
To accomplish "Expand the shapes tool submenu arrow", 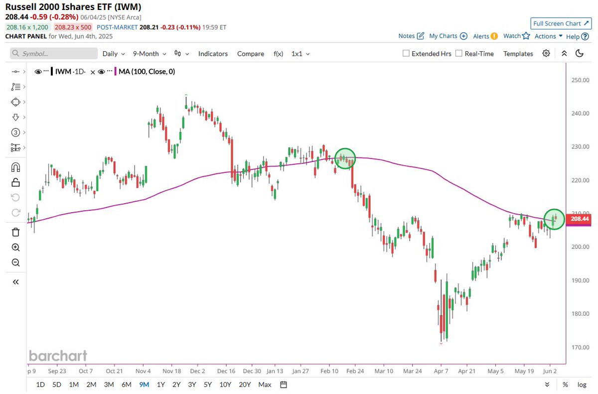I will click(23, 102).
